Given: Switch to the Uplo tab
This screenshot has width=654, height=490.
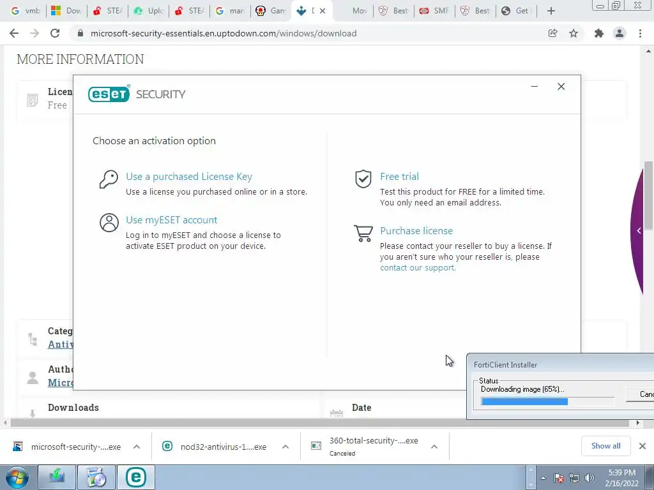Looking at the screenshot, I should click(x=148, y=11).
